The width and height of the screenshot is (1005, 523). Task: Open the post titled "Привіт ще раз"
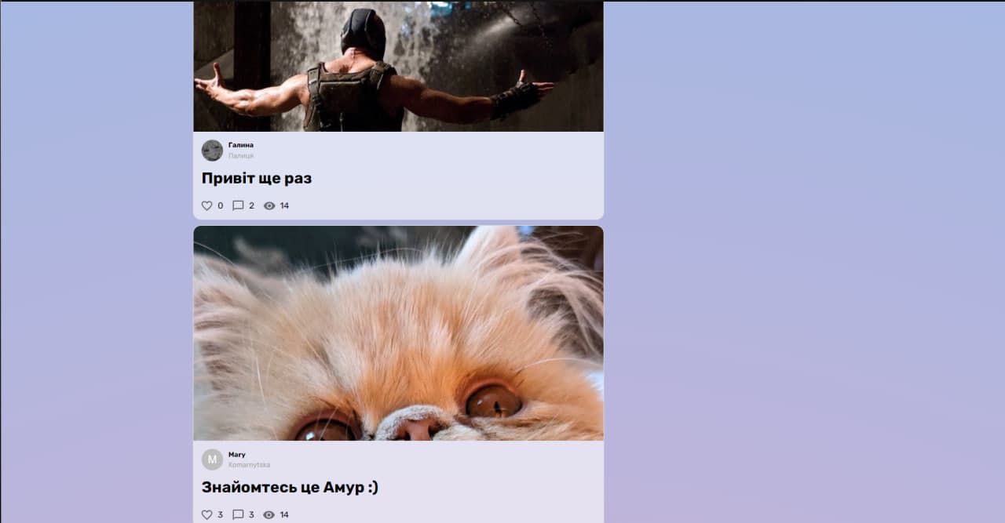pyautogui.click(x=257, y=178)
